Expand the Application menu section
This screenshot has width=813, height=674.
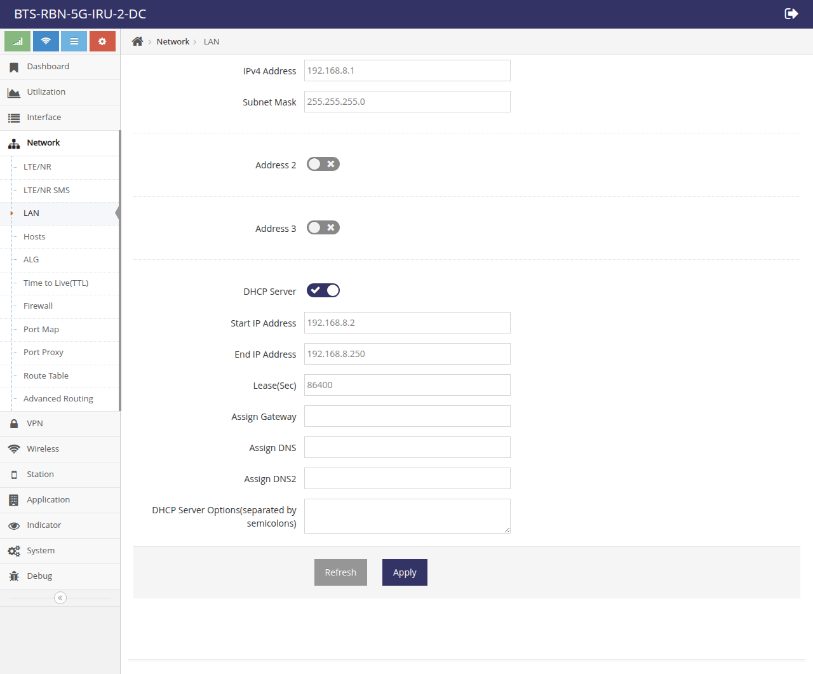pyautogui.click(x=60, y=500)
